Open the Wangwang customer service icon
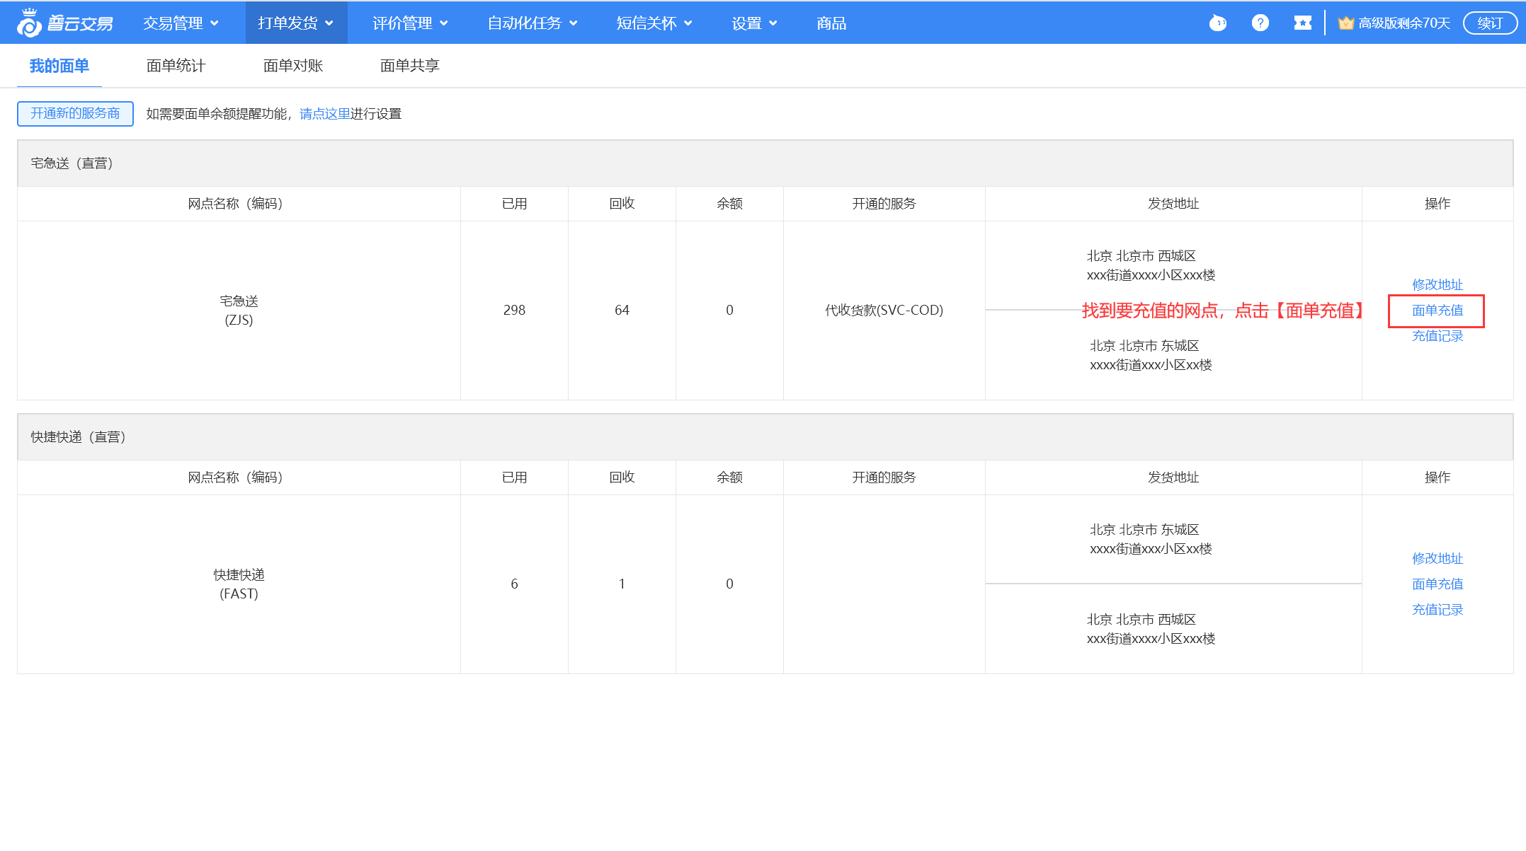This screenshot has width=1526, height=851. (1217, 23)
